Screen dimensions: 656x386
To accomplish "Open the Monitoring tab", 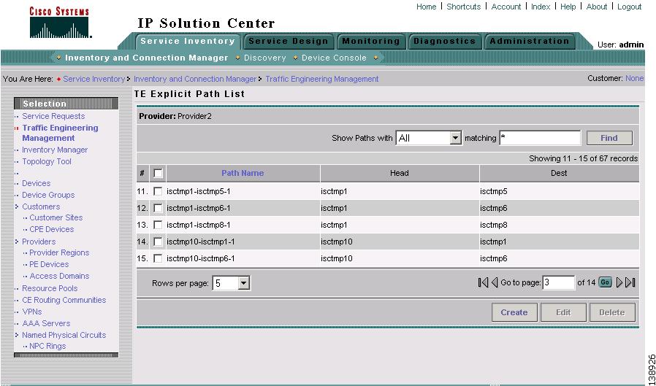I will (370, 42).
